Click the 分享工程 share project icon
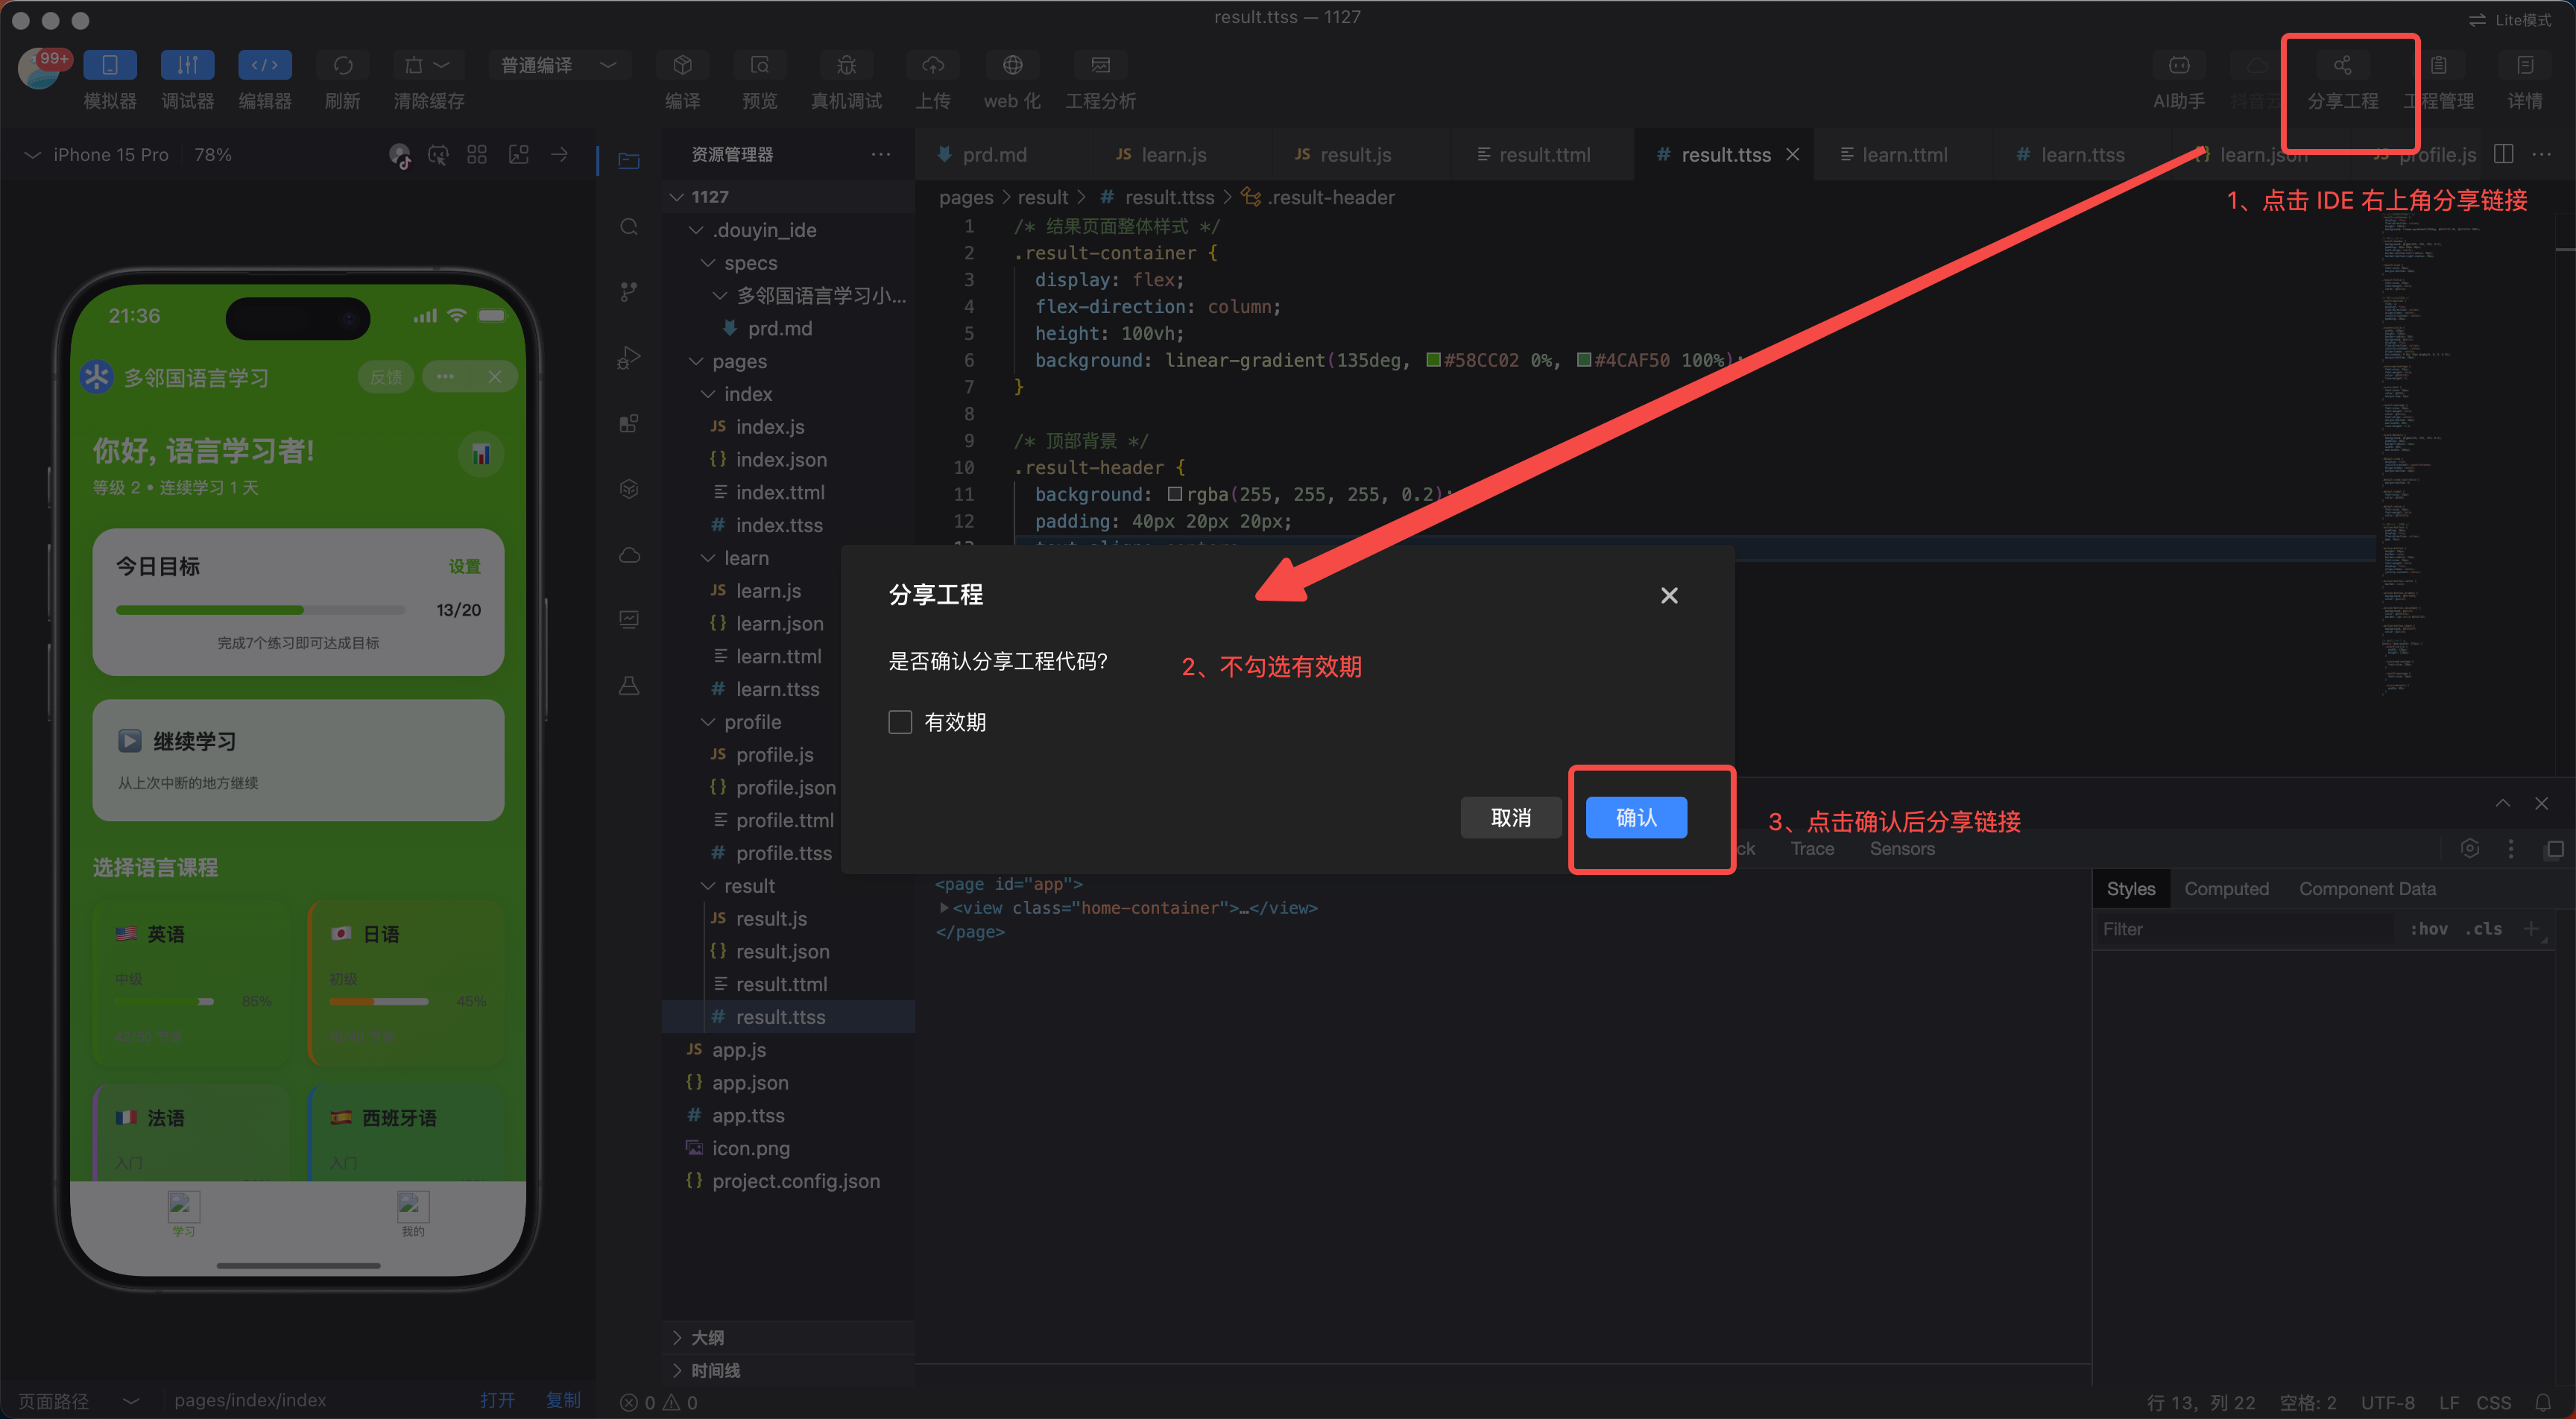Screen dimensions: 2576x1419 pos(2342,66)
